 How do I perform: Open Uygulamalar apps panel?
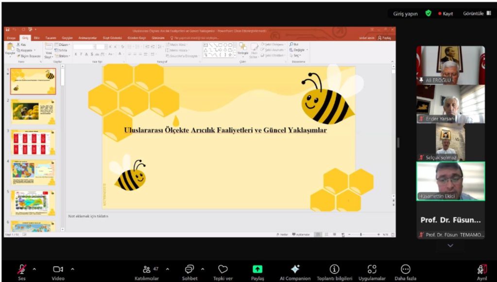pos(372,272)
